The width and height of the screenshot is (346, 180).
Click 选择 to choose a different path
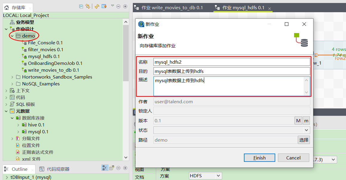[304, 140]
